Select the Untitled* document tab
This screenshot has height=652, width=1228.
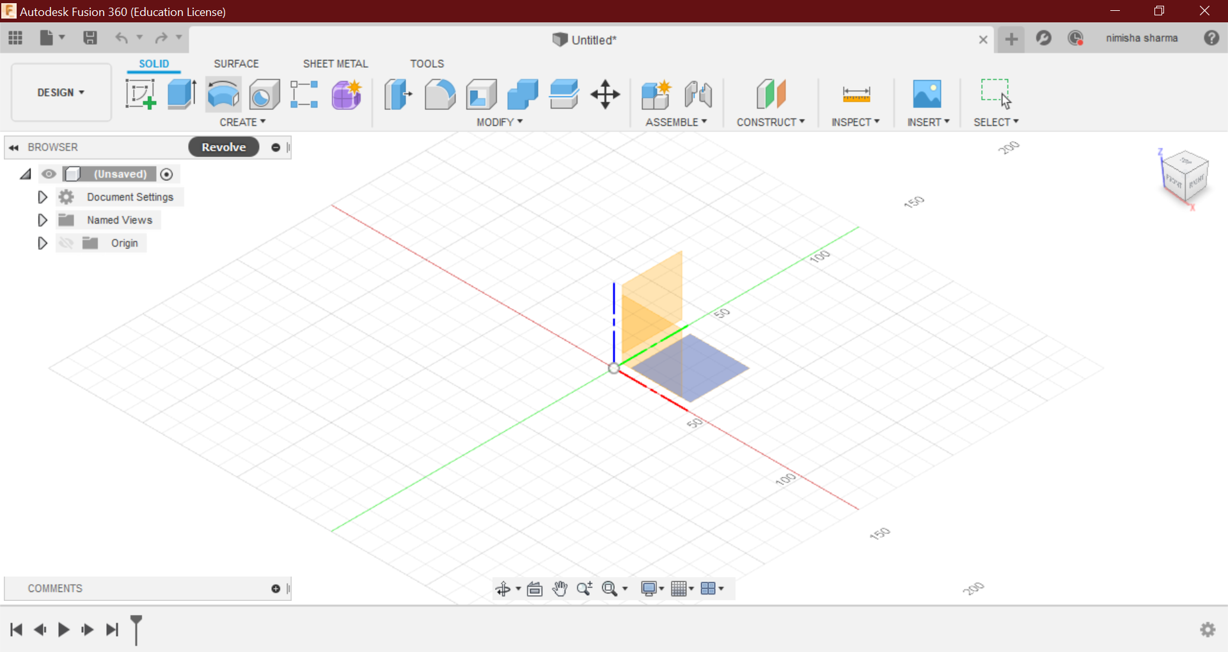[x=584, y=40]
